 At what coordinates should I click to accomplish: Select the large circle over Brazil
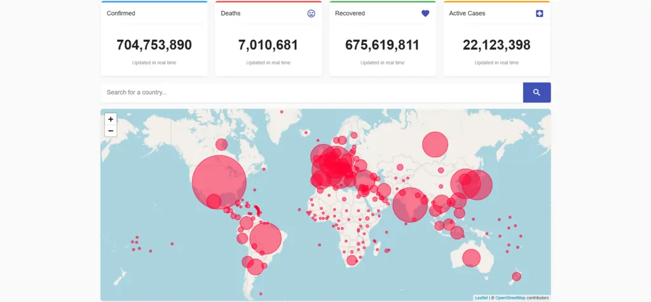tap(265, 239)
